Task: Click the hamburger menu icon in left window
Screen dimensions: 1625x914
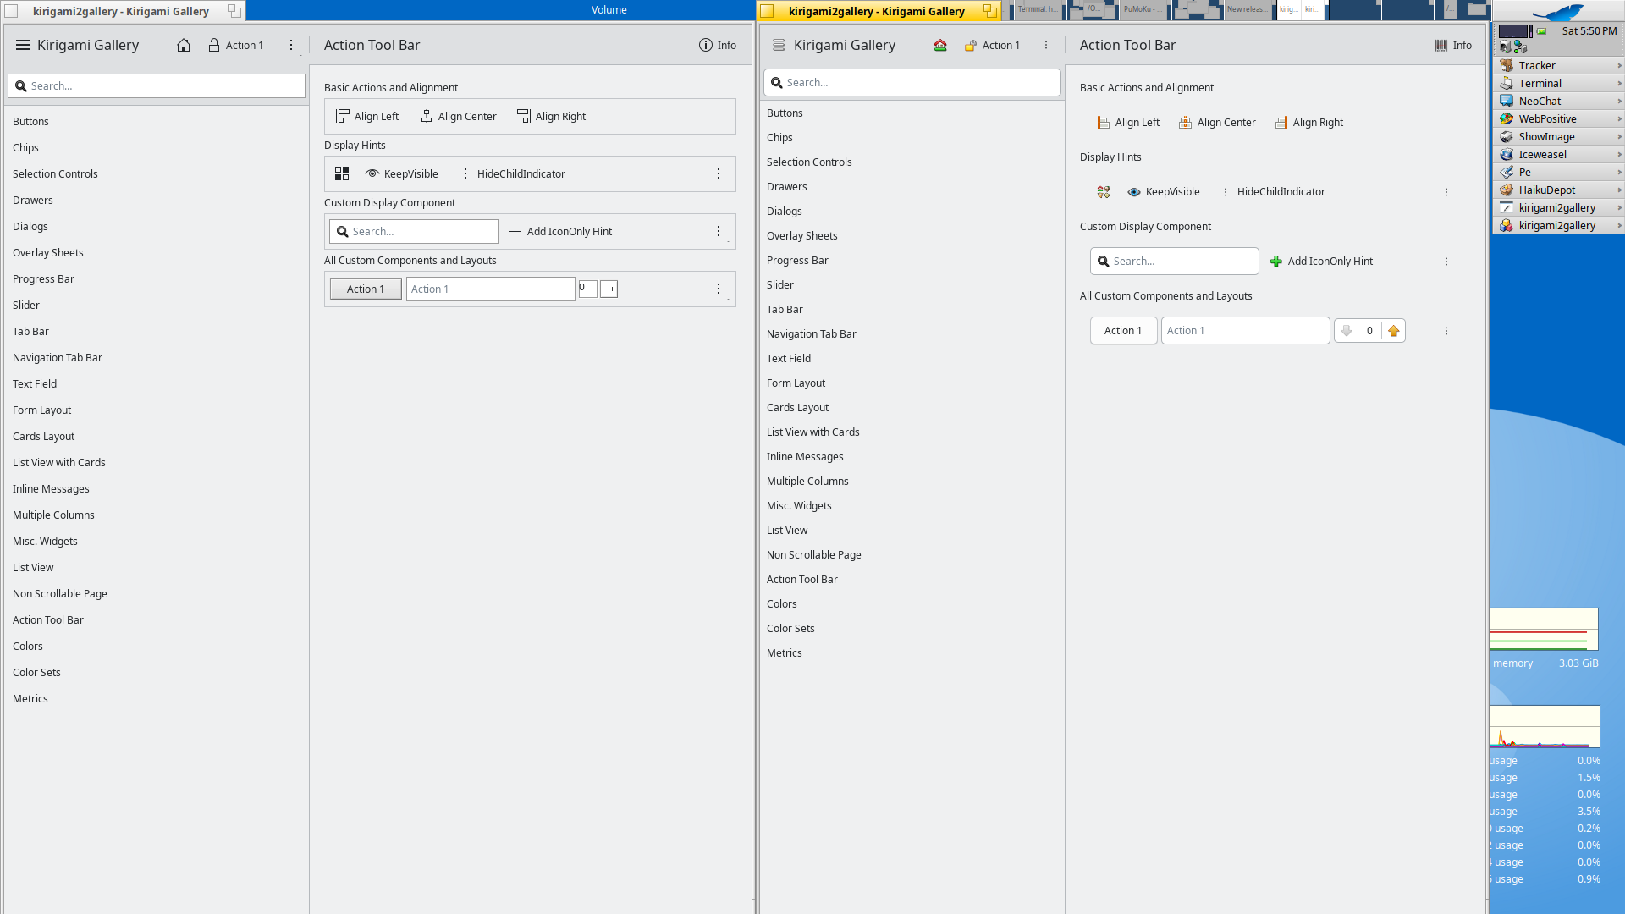Action: (x=23, y=46)
